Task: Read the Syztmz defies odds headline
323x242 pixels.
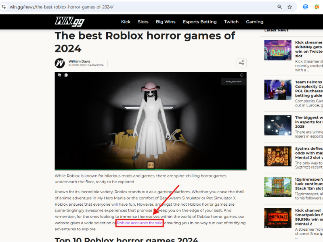Action: click(309, 153)
